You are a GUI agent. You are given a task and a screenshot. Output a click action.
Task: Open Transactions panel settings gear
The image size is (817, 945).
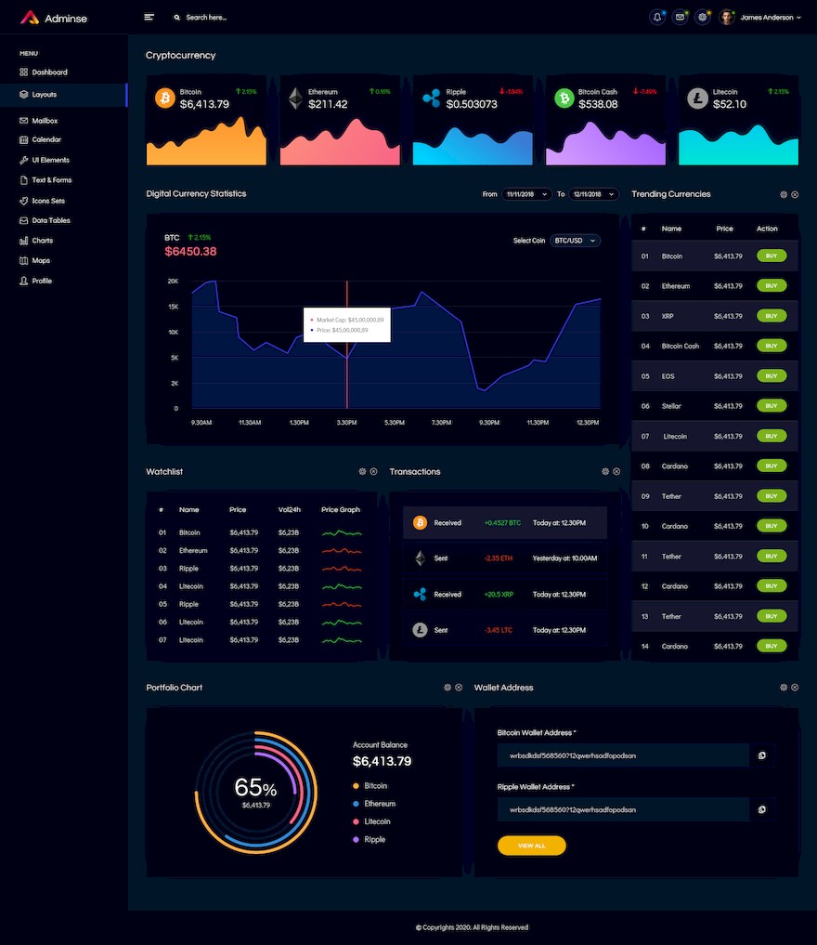[605, 471]
